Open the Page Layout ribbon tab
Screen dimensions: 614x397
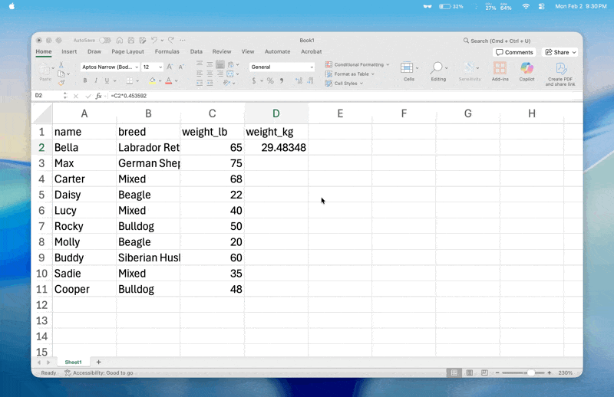coord(127,51)
